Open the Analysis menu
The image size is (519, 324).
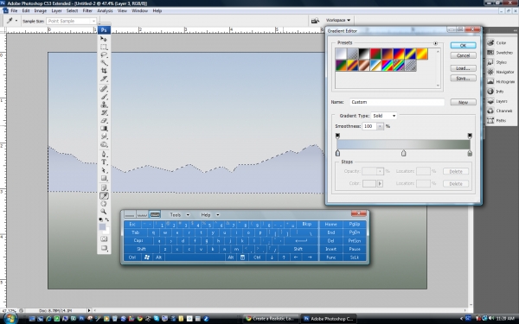[105, 11]
